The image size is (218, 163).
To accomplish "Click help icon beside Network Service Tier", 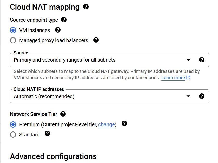I will point(63,114).
